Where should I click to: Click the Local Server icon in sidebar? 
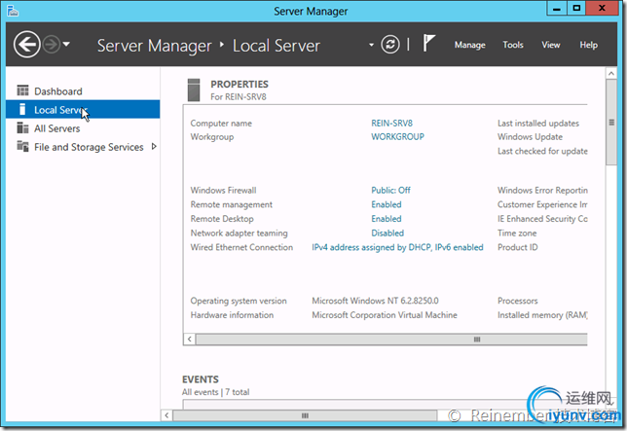click(x=22, y=109)
